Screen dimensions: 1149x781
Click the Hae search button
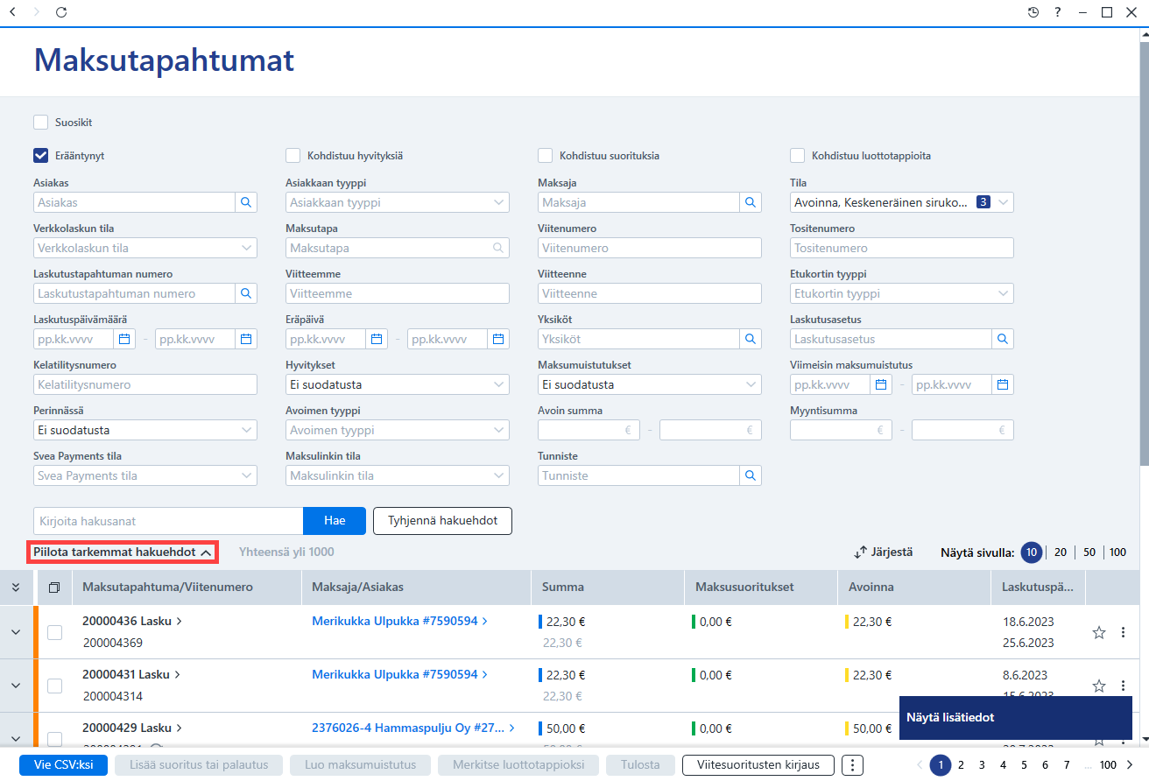[335, 520]
